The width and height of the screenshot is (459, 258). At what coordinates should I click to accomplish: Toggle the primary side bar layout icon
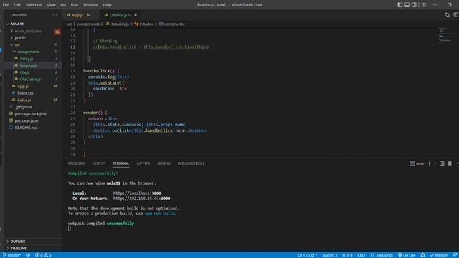click(x=400, y=5)
